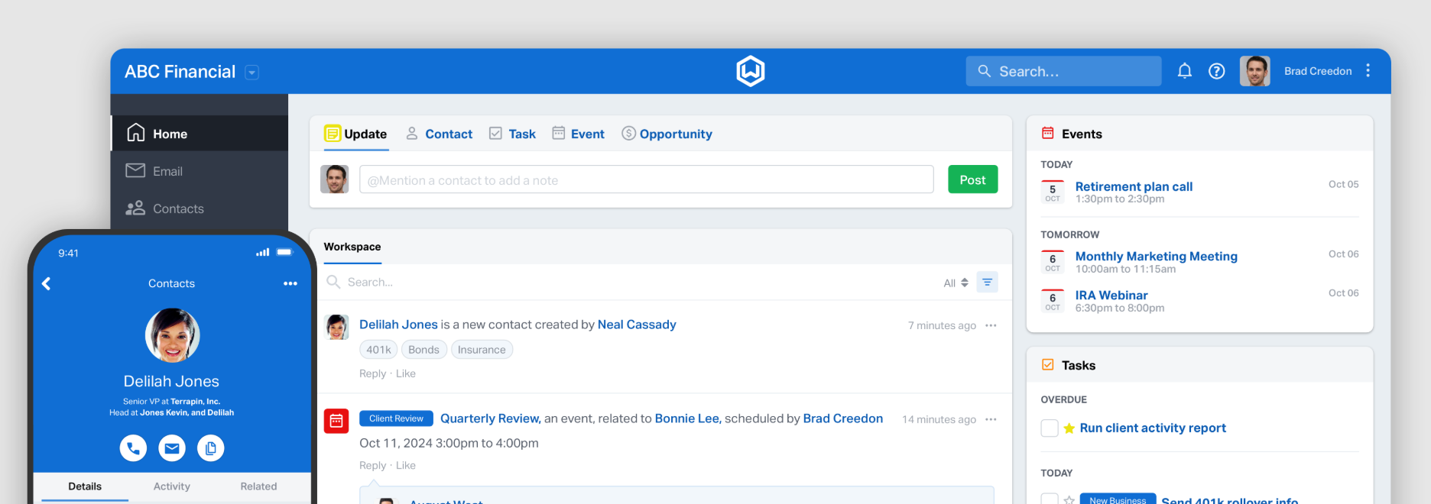
Task: Click the Wealthbox hexagon logo
Action: pos(750,71)
